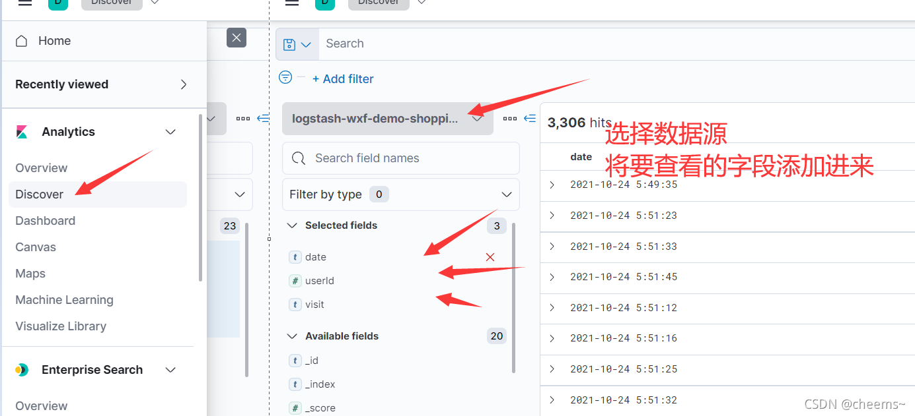Screen dimensions: 915x416
Task: Open Machine Learning from the navigation
Action: tap(65, 300)
